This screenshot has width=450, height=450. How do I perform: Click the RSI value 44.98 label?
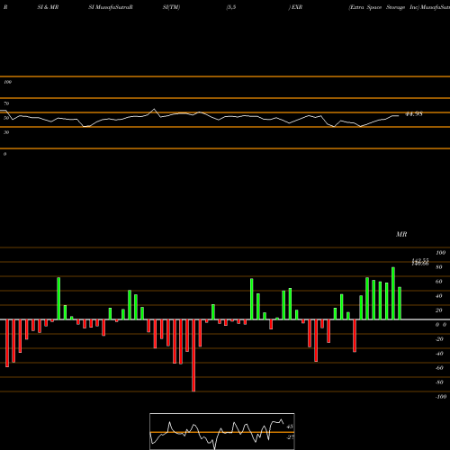click(x=414, y=114)
